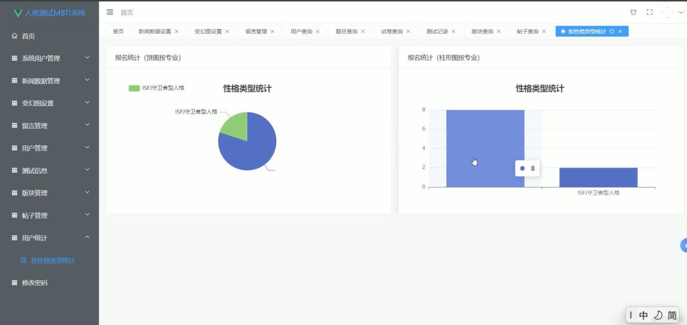Open 首页 in the sidebar

(x=49, y=36)
